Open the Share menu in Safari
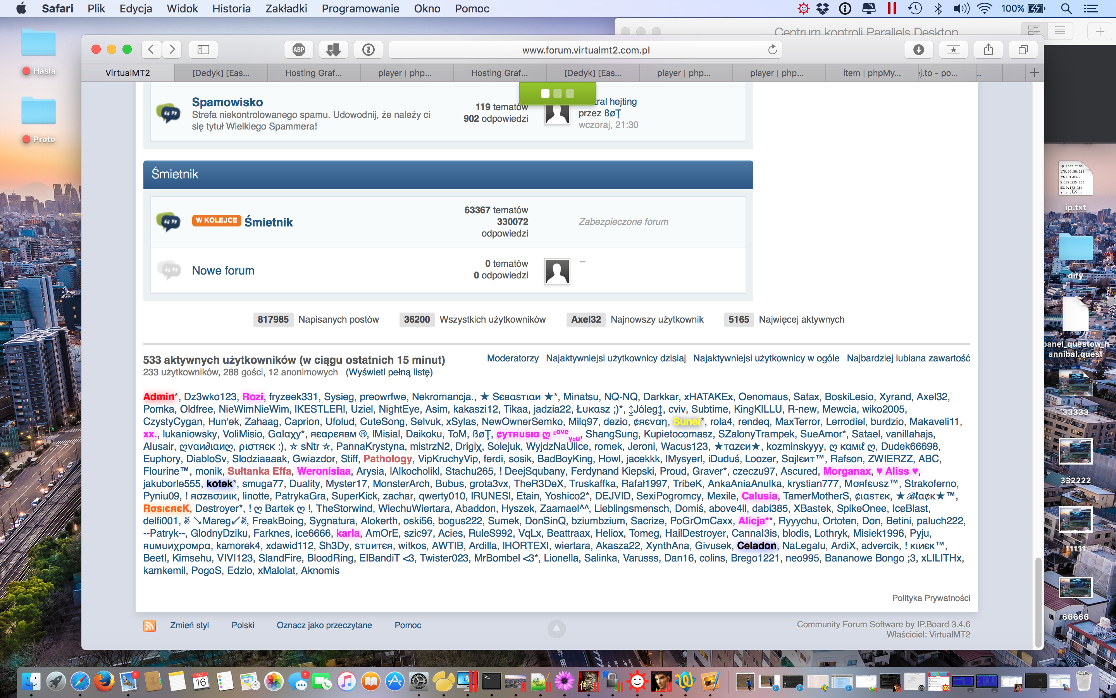The height and width of the screenshot is (698, 1116). point(988,49)
